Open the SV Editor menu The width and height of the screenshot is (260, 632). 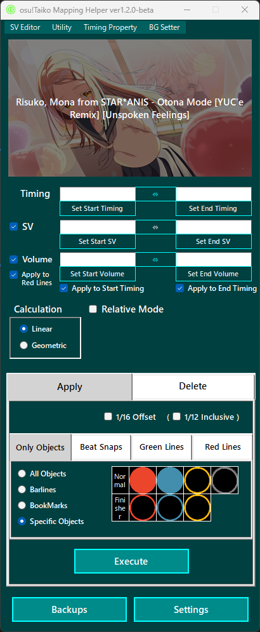pos(25,27)
